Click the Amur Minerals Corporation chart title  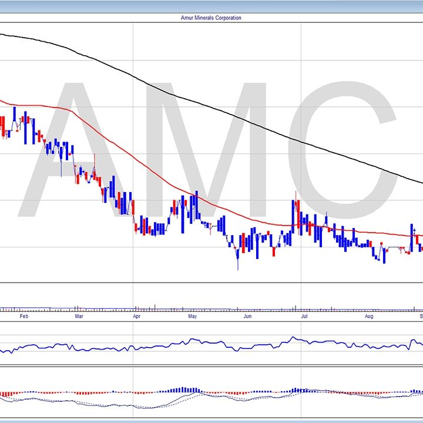(x=211, y=18)
